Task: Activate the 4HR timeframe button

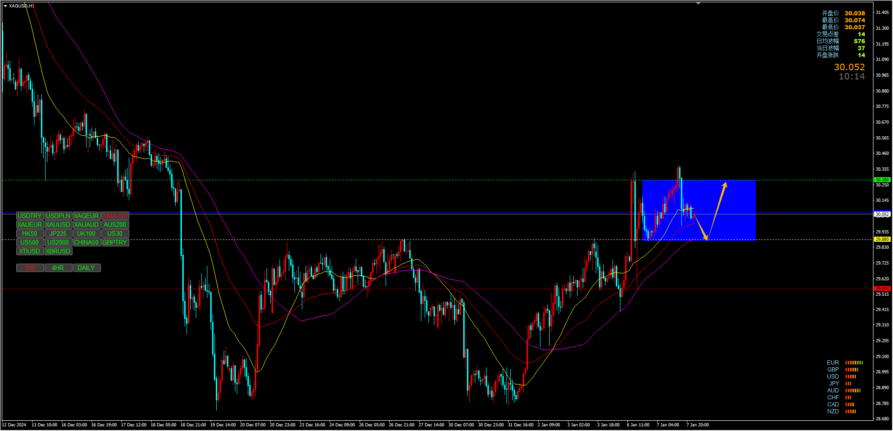Action: [58, 268]
